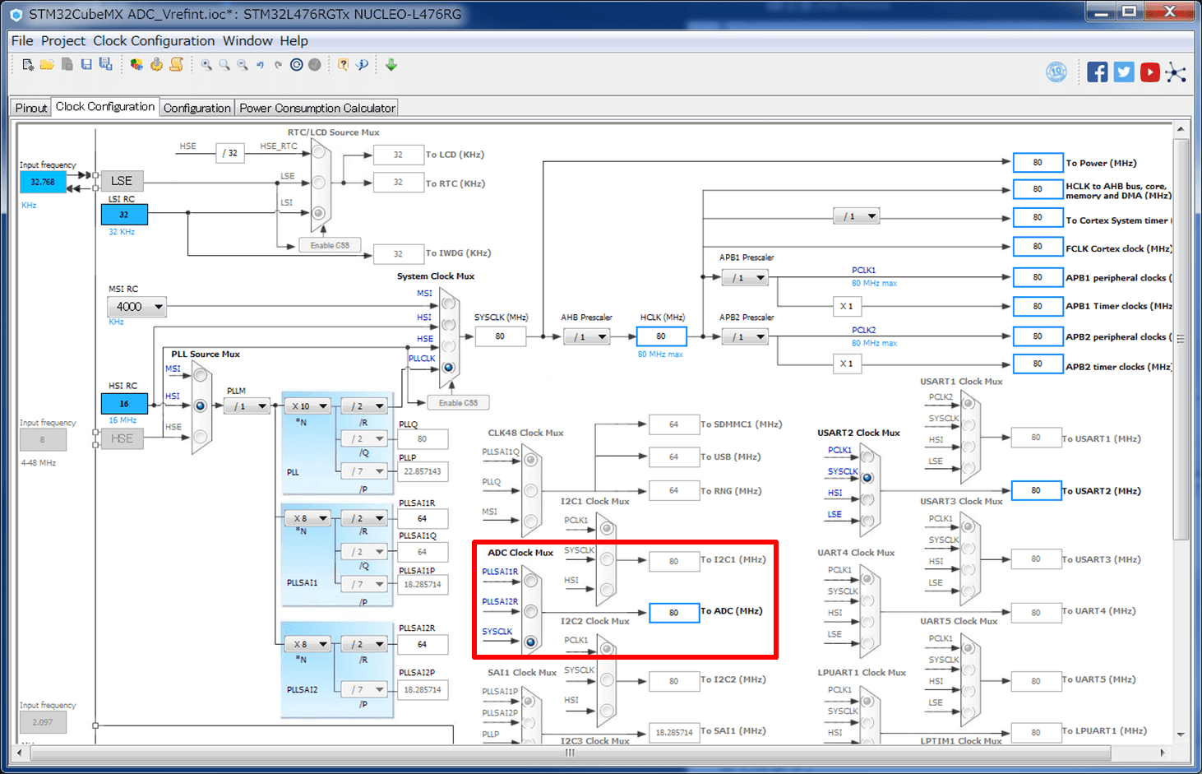
Task: Switch to the Pinout tab
Action: [x=31, y=108]
